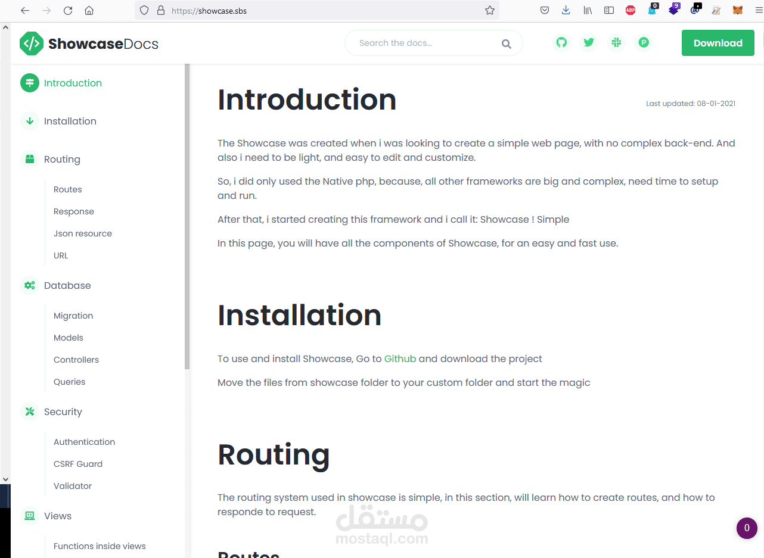Screen dimensions: 764x558
Task: Click the green Download button
Action: click(718, 42)
